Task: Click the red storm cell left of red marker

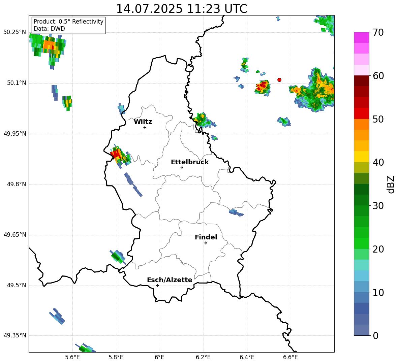Action: 263,87
